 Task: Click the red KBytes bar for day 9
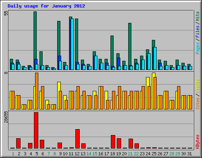(60, 146)
